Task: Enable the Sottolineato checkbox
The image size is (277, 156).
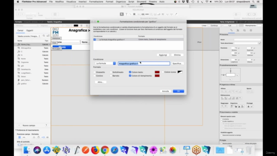Action: [x=111, y=72]
